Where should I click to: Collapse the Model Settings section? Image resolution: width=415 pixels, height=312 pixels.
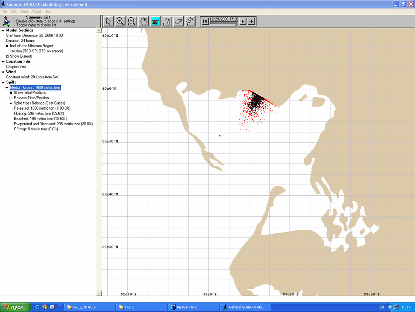tap(3, 30)
